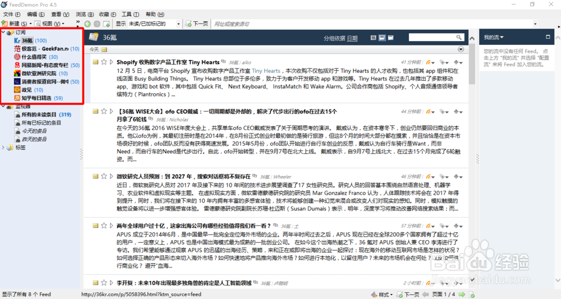The width and height of the screenshot is (561, 299).
Task: Open the 样式 style menu in the status bar
Action: [382, 295]
